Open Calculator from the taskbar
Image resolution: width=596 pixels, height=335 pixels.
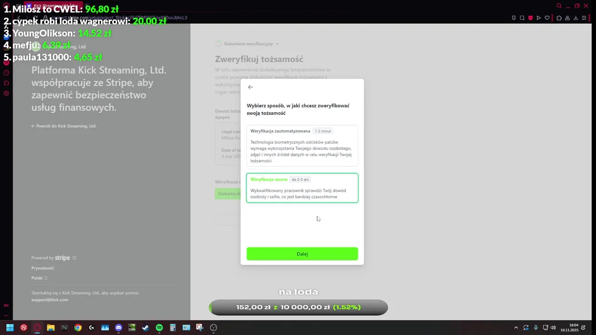click(x=173, y=328)
